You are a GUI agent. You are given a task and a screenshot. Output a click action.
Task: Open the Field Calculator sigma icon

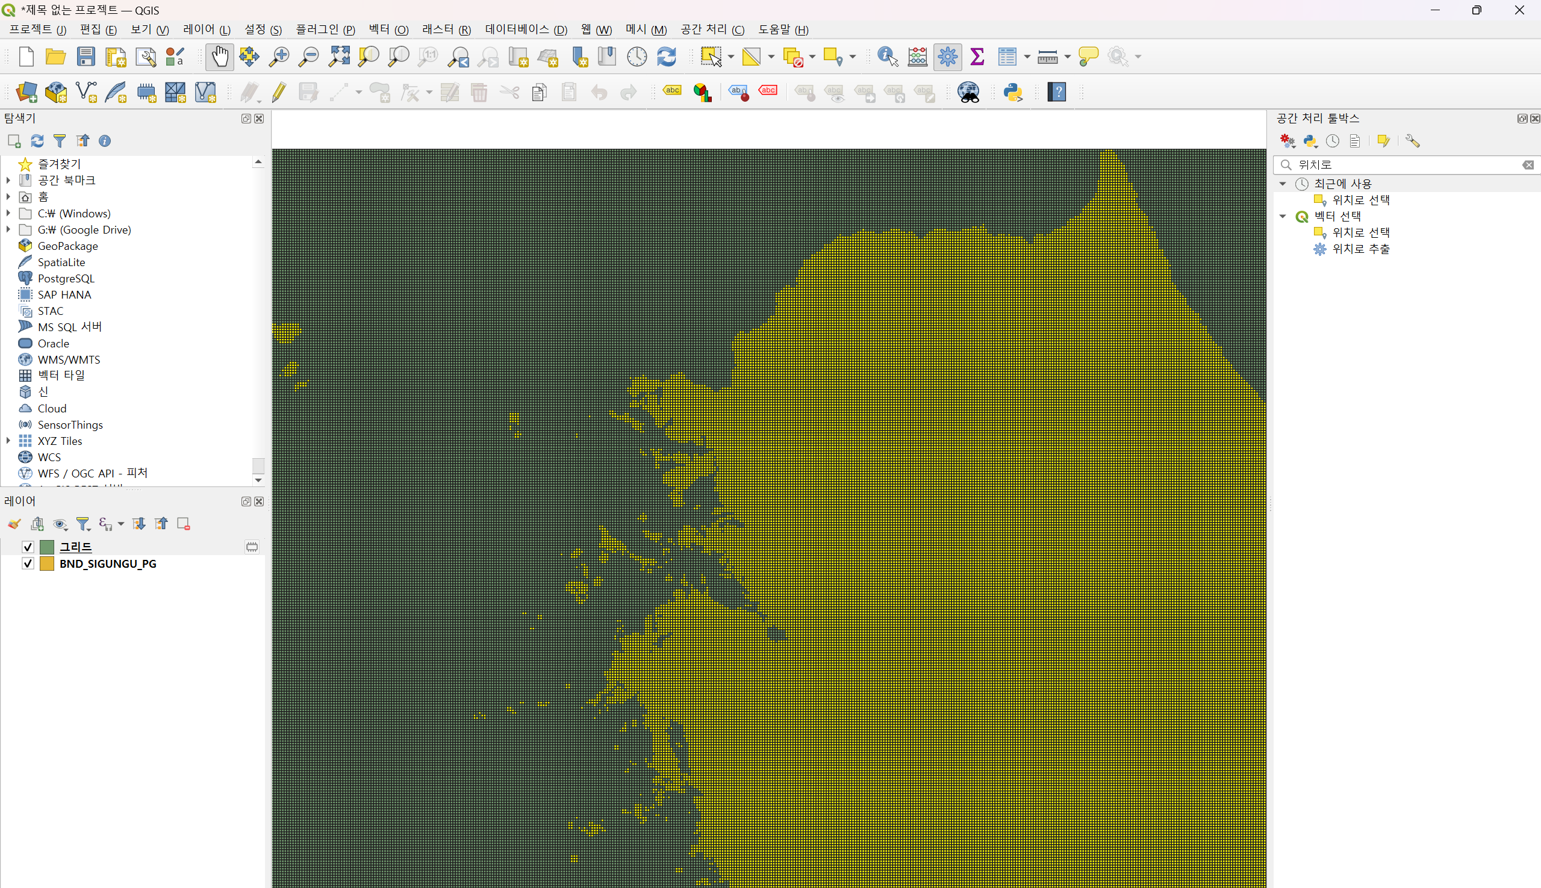coord(977,57)
